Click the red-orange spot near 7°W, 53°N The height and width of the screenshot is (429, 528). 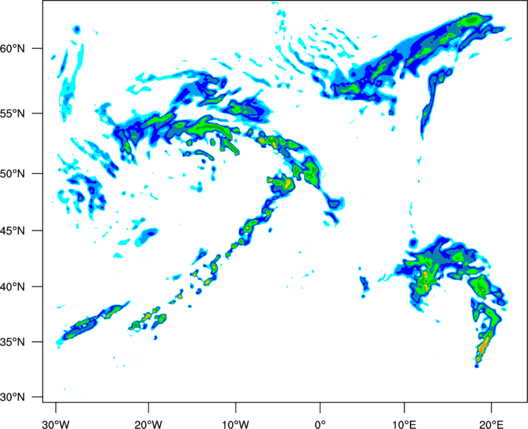(262, 140)
